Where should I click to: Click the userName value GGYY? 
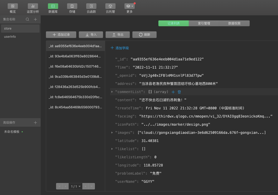pos(148,181)
